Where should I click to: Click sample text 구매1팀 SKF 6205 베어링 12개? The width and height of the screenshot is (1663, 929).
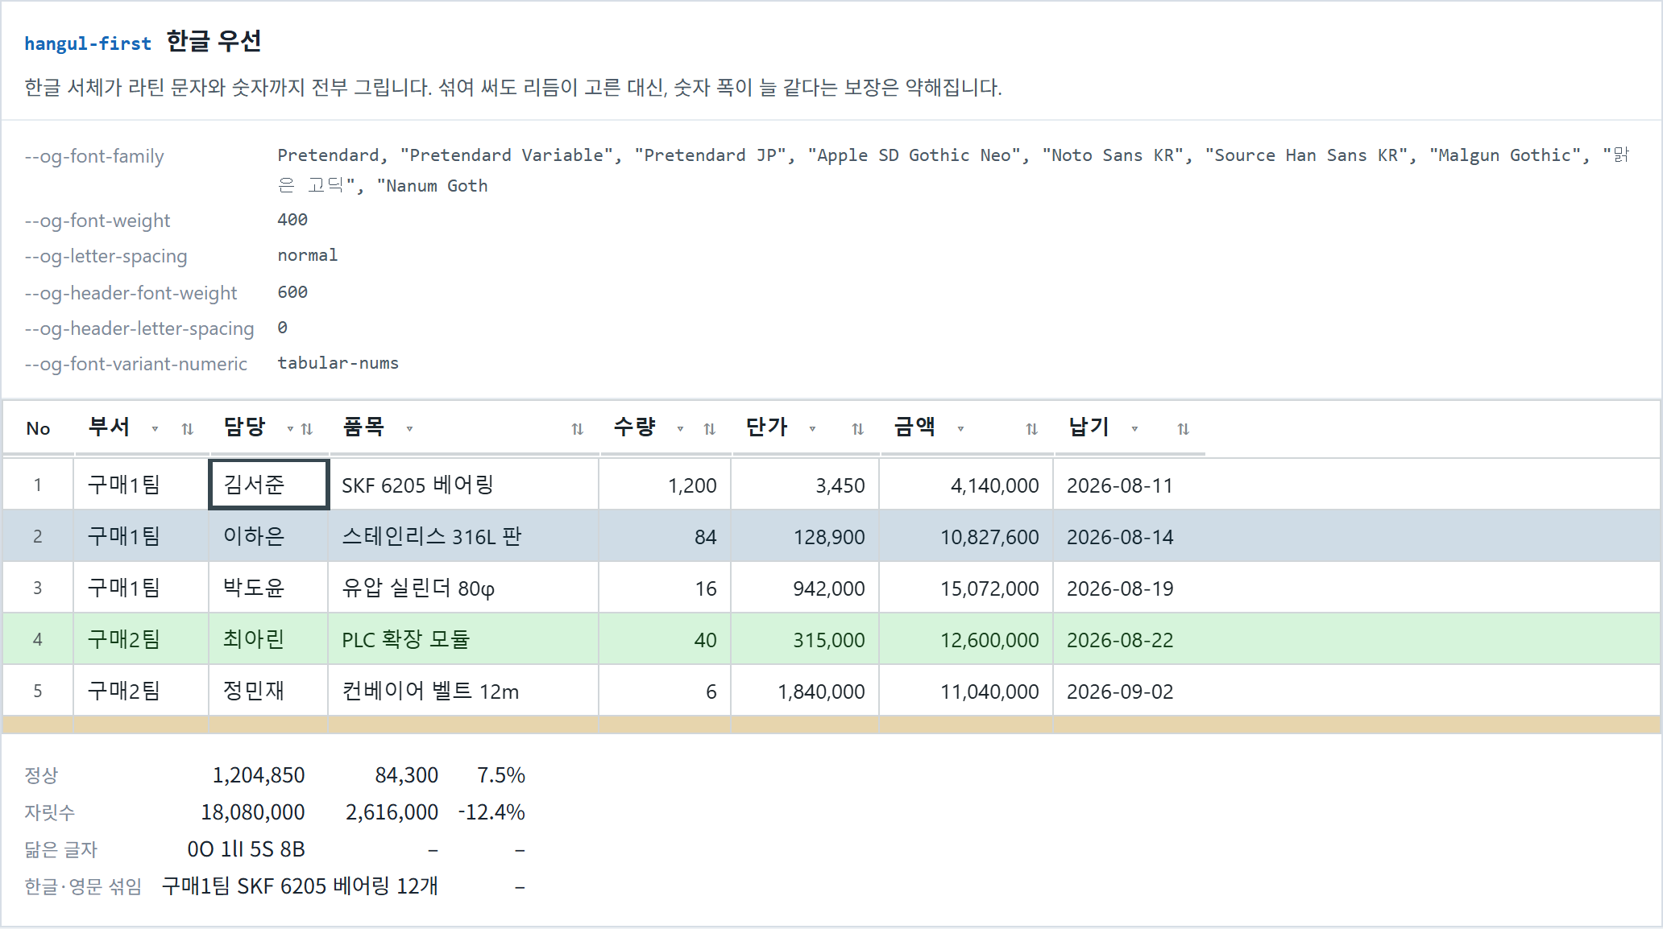(300, 886)
